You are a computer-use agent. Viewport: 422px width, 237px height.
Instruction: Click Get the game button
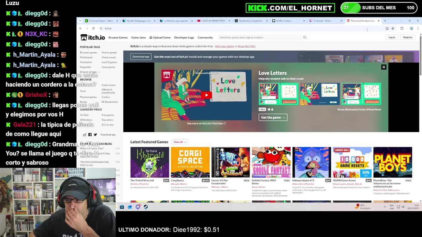click(273, 118)
